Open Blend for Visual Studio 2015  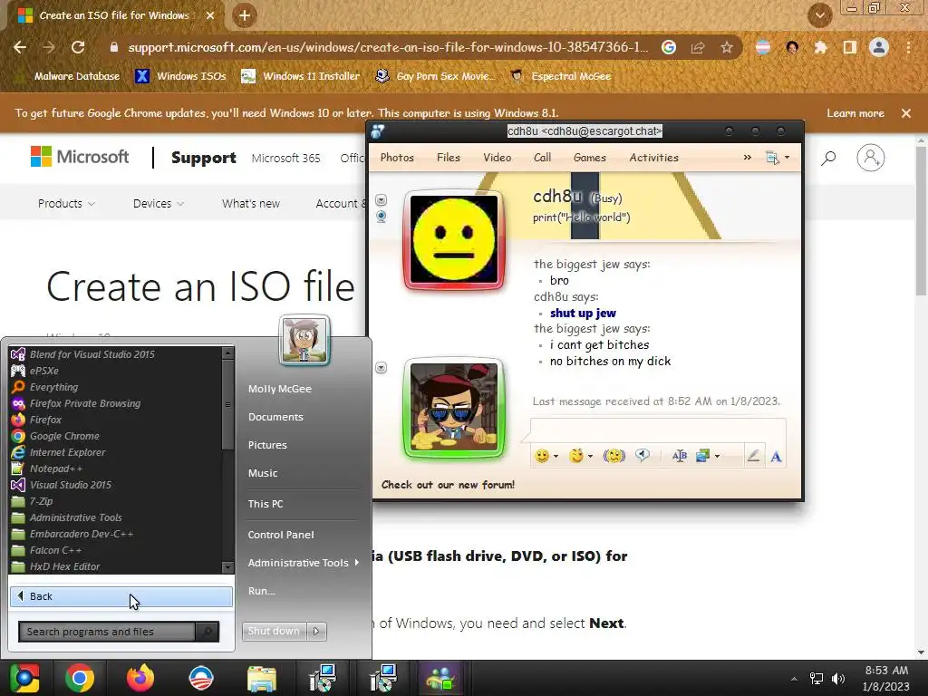pyautogui.click(x=92, y=354)
